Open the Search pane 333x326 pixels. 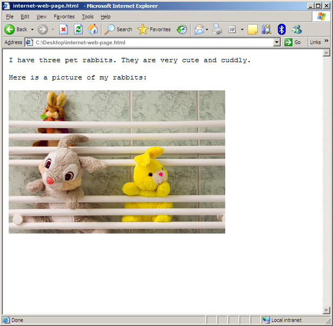coord(118,29)
